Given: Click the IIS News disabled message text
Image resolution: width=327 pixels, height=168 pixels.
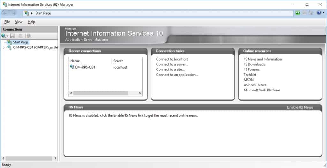Looking at the screenshot, I should click(133, 115).
